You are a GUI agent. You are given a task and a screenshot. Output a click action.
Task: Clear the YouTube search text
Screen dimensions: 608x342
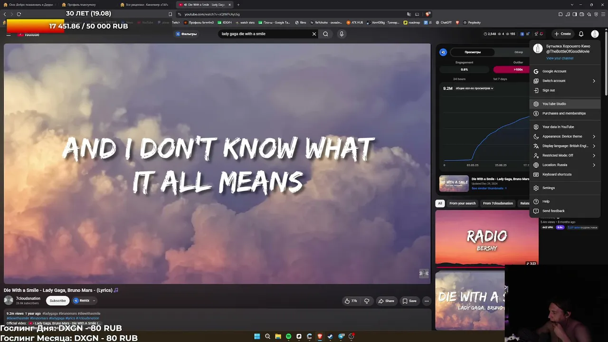click(x=314, y=34)
